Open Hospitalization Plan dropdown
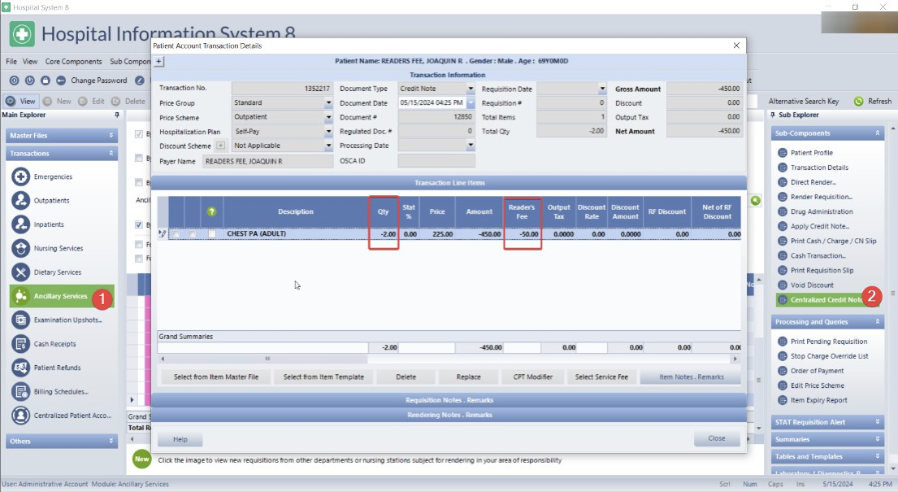898x492 pixels. [328, 132]
